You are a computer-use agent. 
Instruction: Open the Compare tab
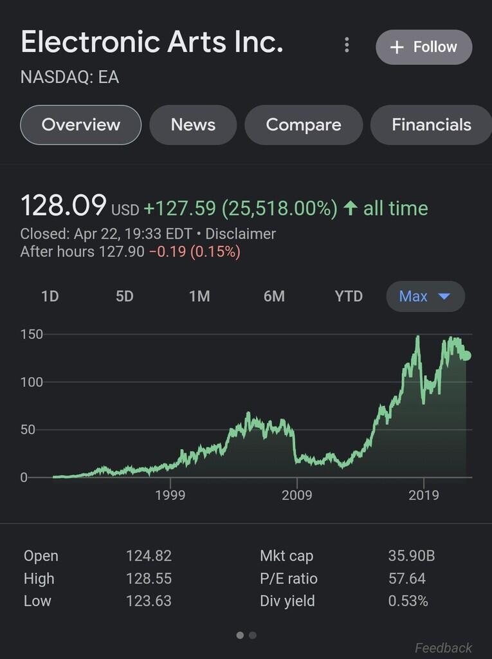click(x=304, y=125)
